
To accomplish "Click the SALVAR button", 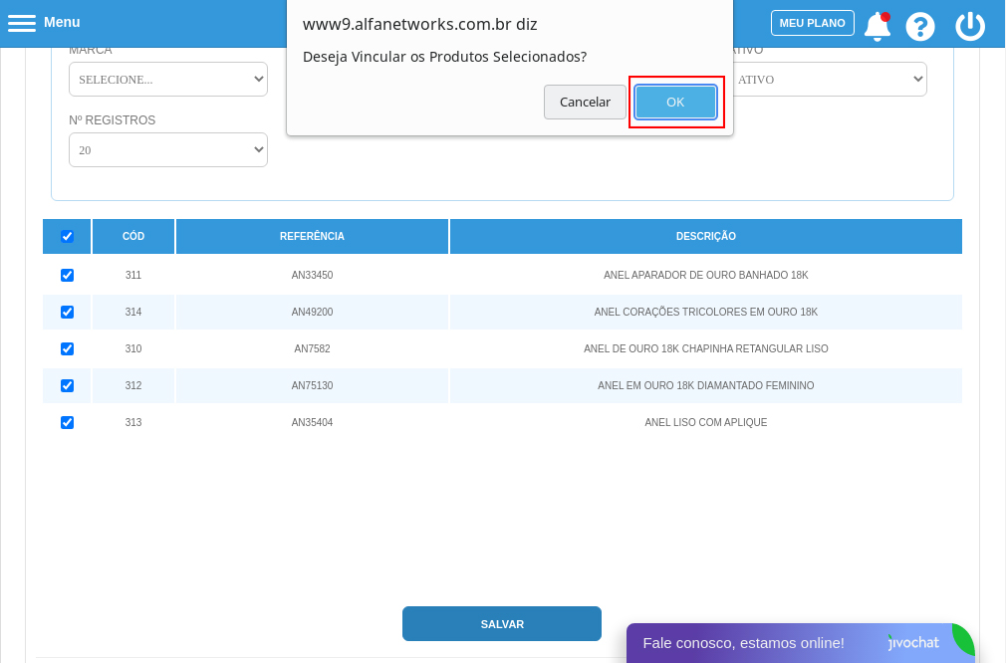I will pos(501,623).
